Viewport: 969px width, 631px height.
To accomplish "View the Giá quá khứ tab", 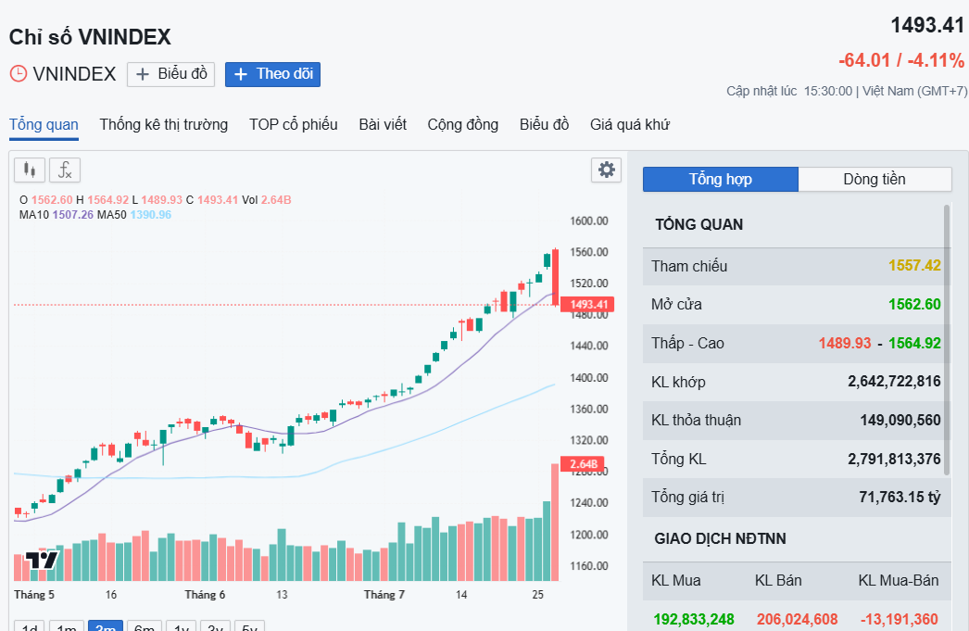I will 630,125.
